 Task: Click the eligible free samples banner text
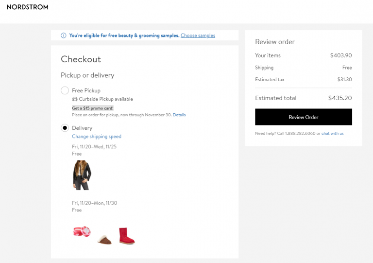point(124,35)
